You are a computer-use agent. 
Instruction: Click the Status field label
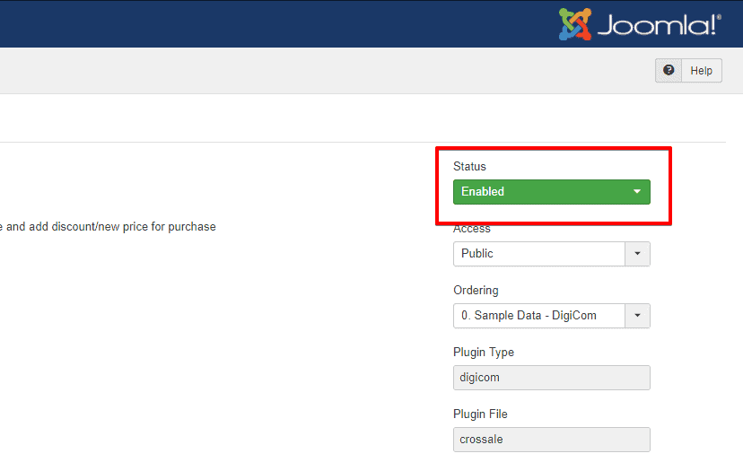click(469, 167)
